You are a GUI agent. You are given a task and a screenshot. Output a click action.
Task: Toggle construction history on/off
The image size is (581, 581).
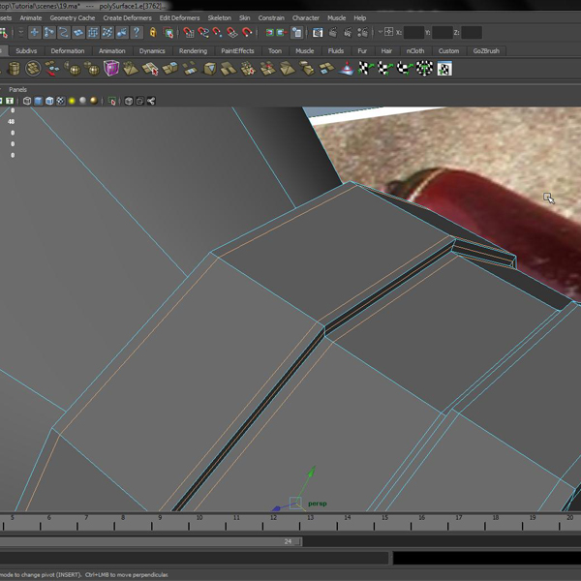pyautogui.click(x=297, y=33)
